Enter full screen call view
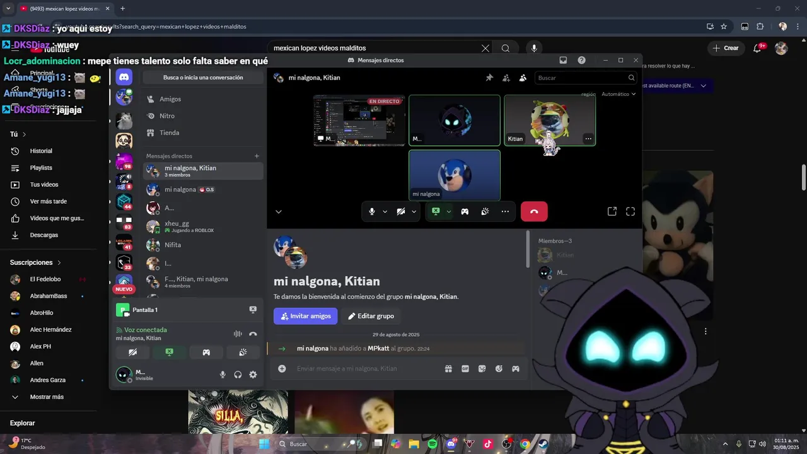Viewport: 807px width, 454px height. tap(630, 212)
